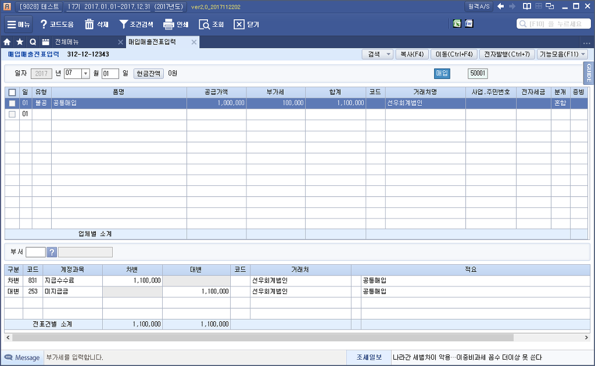
Task: Expand the 기능모음(F11) dropdown
Action: (x=562, y=54)
